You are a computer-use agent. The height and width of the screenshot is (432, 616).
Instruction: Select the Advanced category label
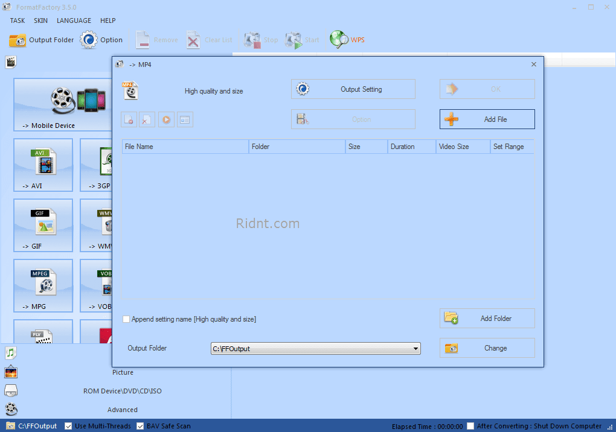[x=122, y=410]
